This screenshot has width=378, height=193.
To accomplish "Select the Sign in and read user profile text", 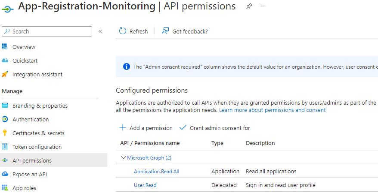I will pos(281,185).
